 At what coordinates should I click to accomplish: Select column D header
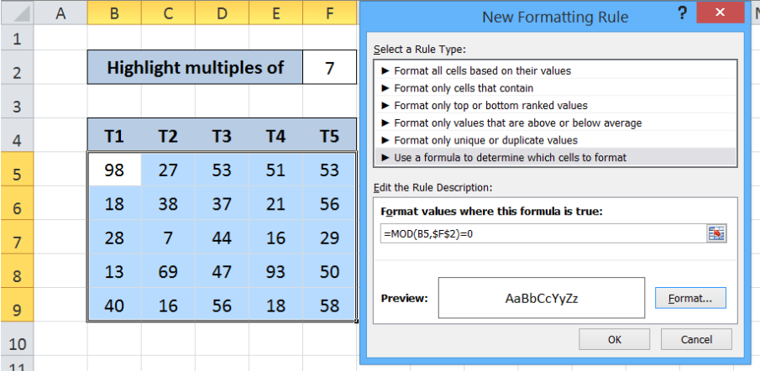(222, 13)
